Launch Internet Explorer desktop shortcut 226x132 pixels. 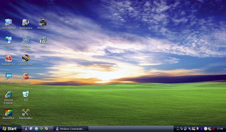tap(8, 95)
